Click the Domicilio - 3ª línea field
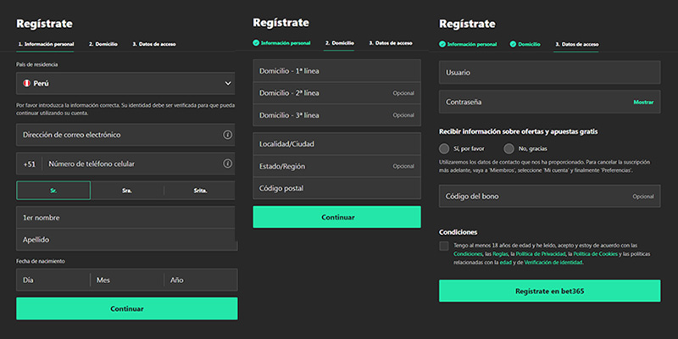 336,115
